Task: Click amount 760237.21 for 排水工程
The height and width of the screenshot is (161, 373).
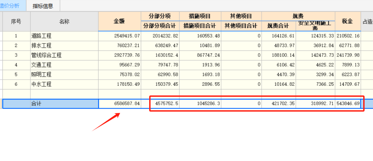Action: coord(119,46)
